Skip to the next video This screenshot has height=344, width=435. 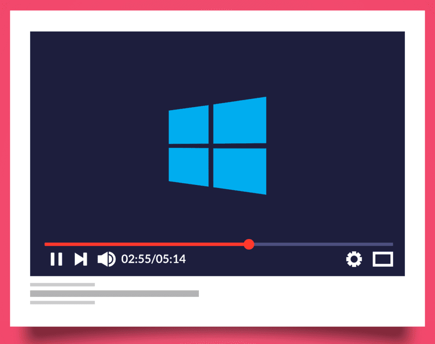pyautogui.click(x=81, y=259)
